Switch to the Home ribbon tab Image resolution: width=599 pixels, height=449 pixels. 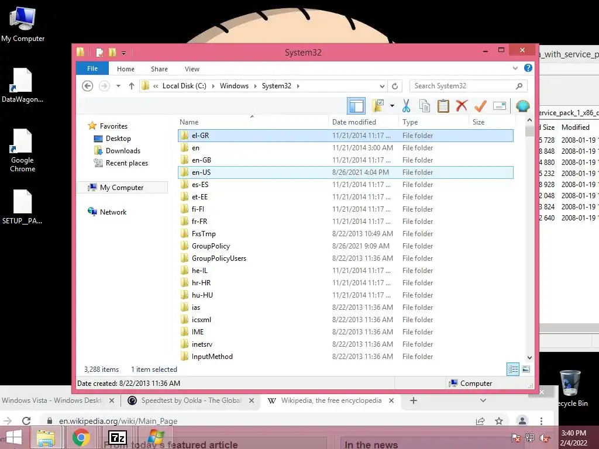tap(126, 69)
